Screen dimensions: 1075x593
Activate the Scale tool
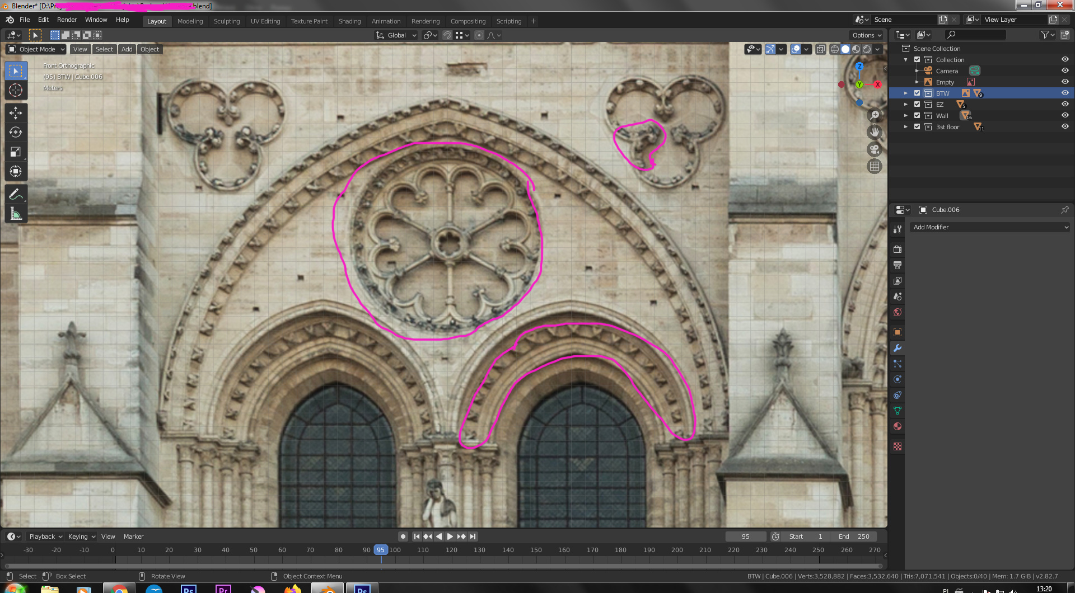pos(16,152)
